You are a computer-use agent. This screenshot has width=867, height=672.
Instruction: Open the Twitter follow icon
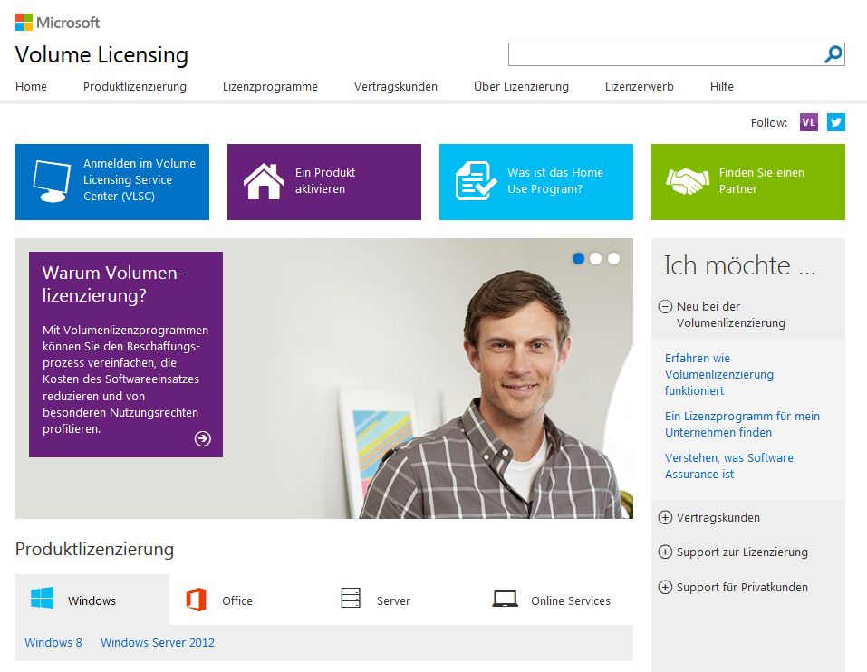(x=836, y=122)
